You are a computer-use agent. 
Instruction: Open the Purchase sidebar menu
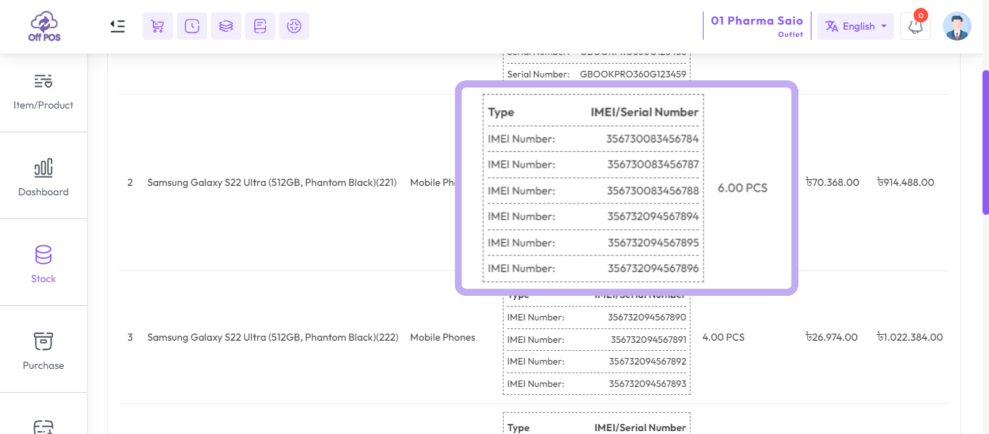point(43,349)
